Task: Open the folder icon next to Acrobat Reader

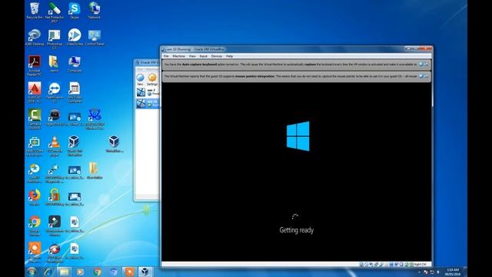Action: [55, 65]
